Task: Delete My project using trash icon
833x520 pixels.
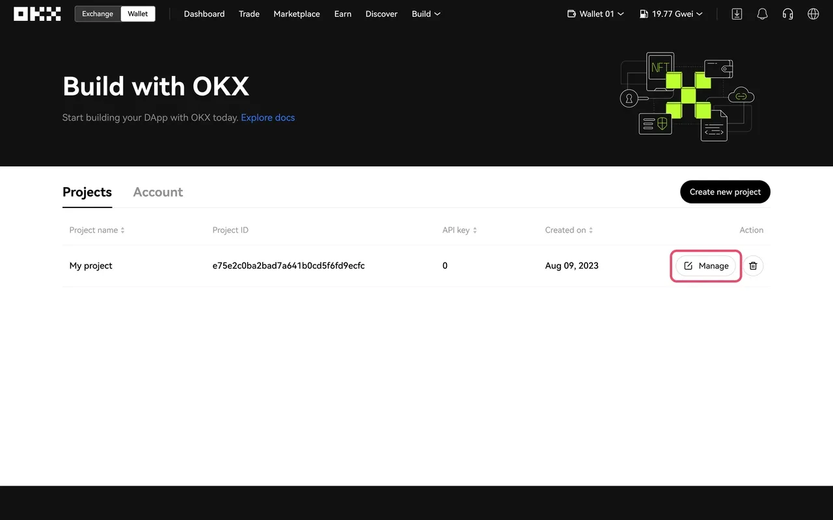Action: pyautogui.click(x=753, y=266)
